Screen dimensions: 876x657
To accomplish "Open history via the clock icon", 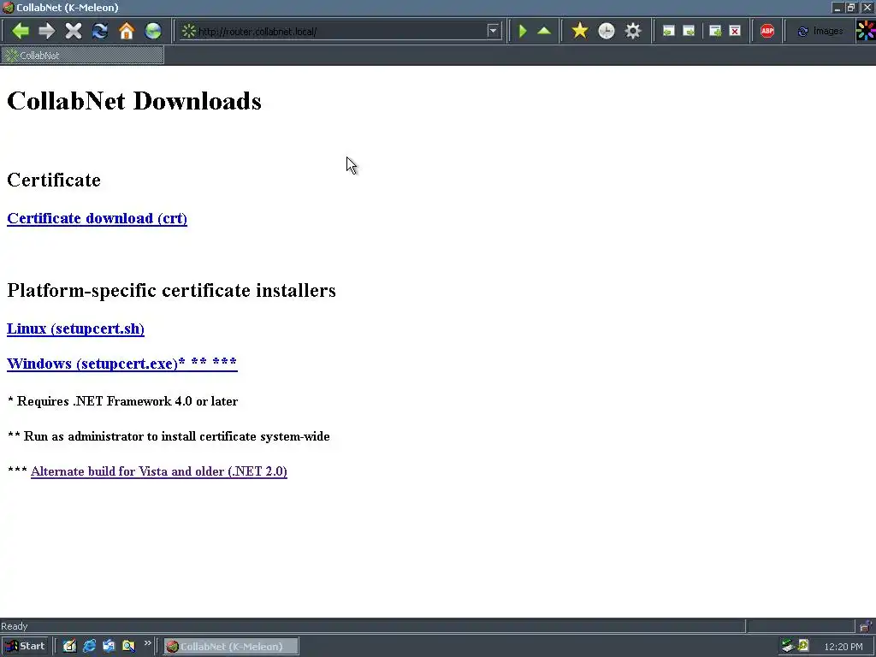I will point(607,31).
